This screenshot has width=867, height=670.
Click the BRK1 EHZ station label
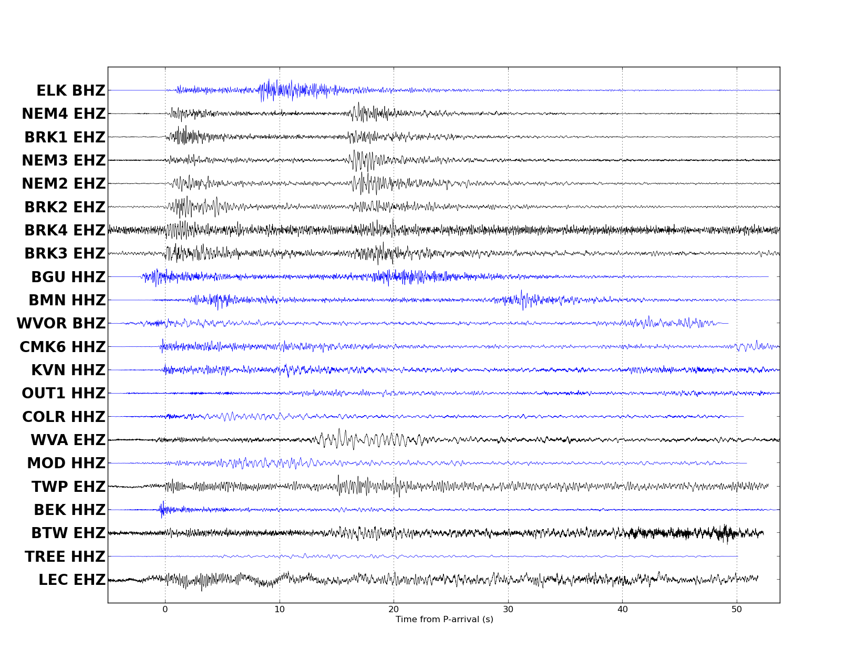pos(65,138)
